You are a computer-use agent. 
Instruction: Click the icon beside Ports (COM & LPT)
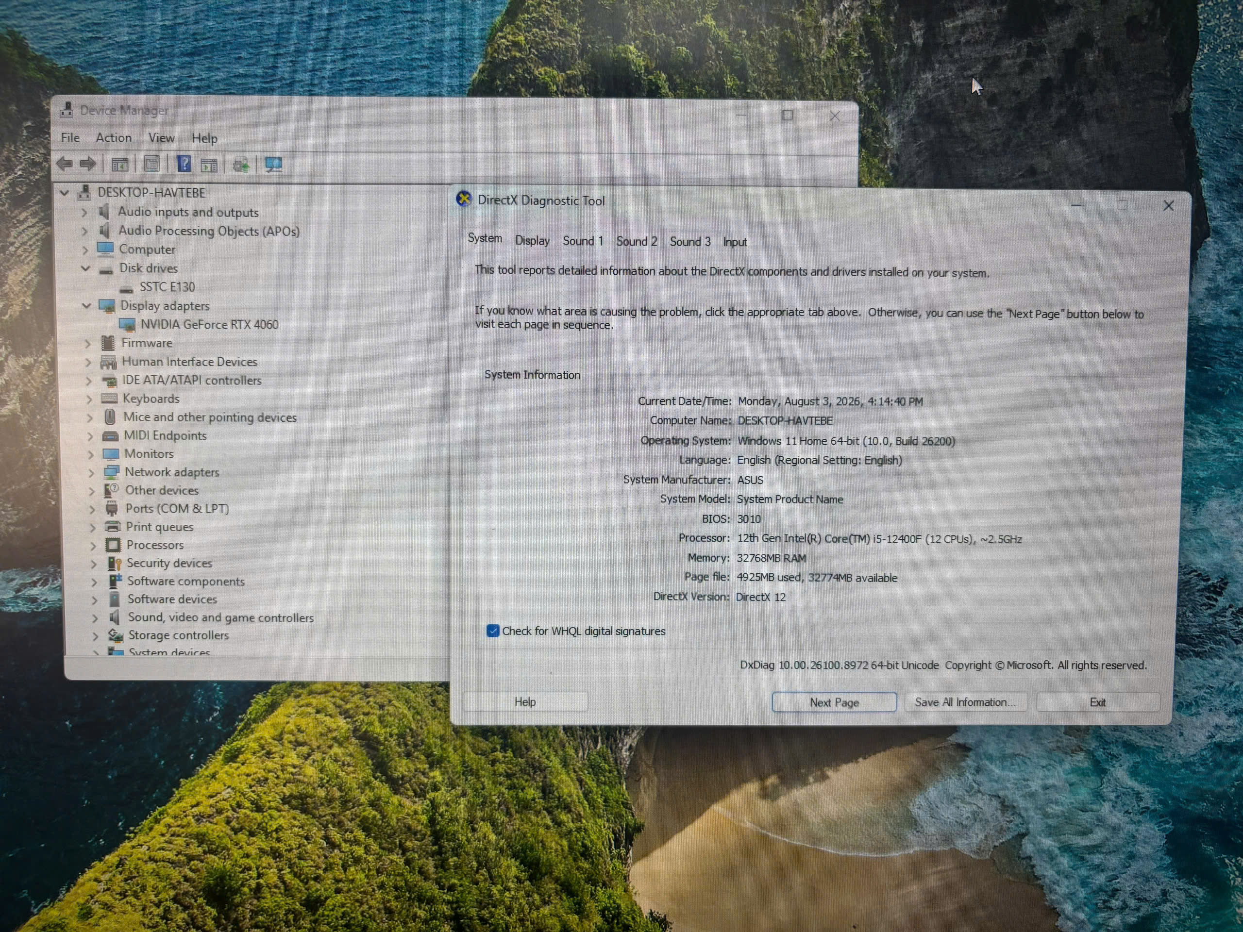point(112,508)
